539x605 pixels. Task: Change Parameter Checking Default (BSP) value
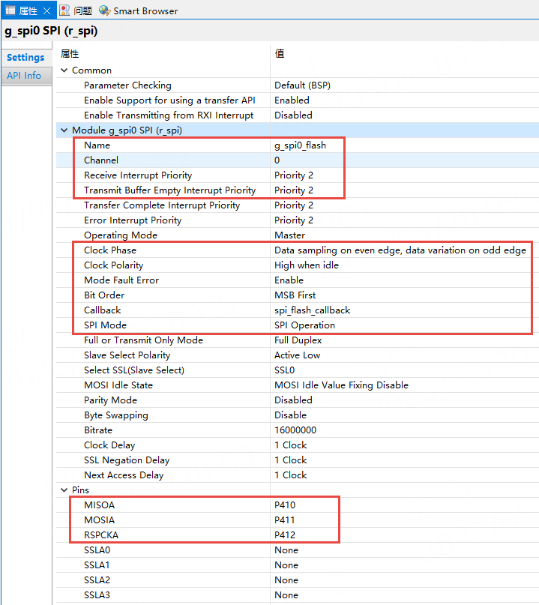pyautogui.click(x=302, y=85)
